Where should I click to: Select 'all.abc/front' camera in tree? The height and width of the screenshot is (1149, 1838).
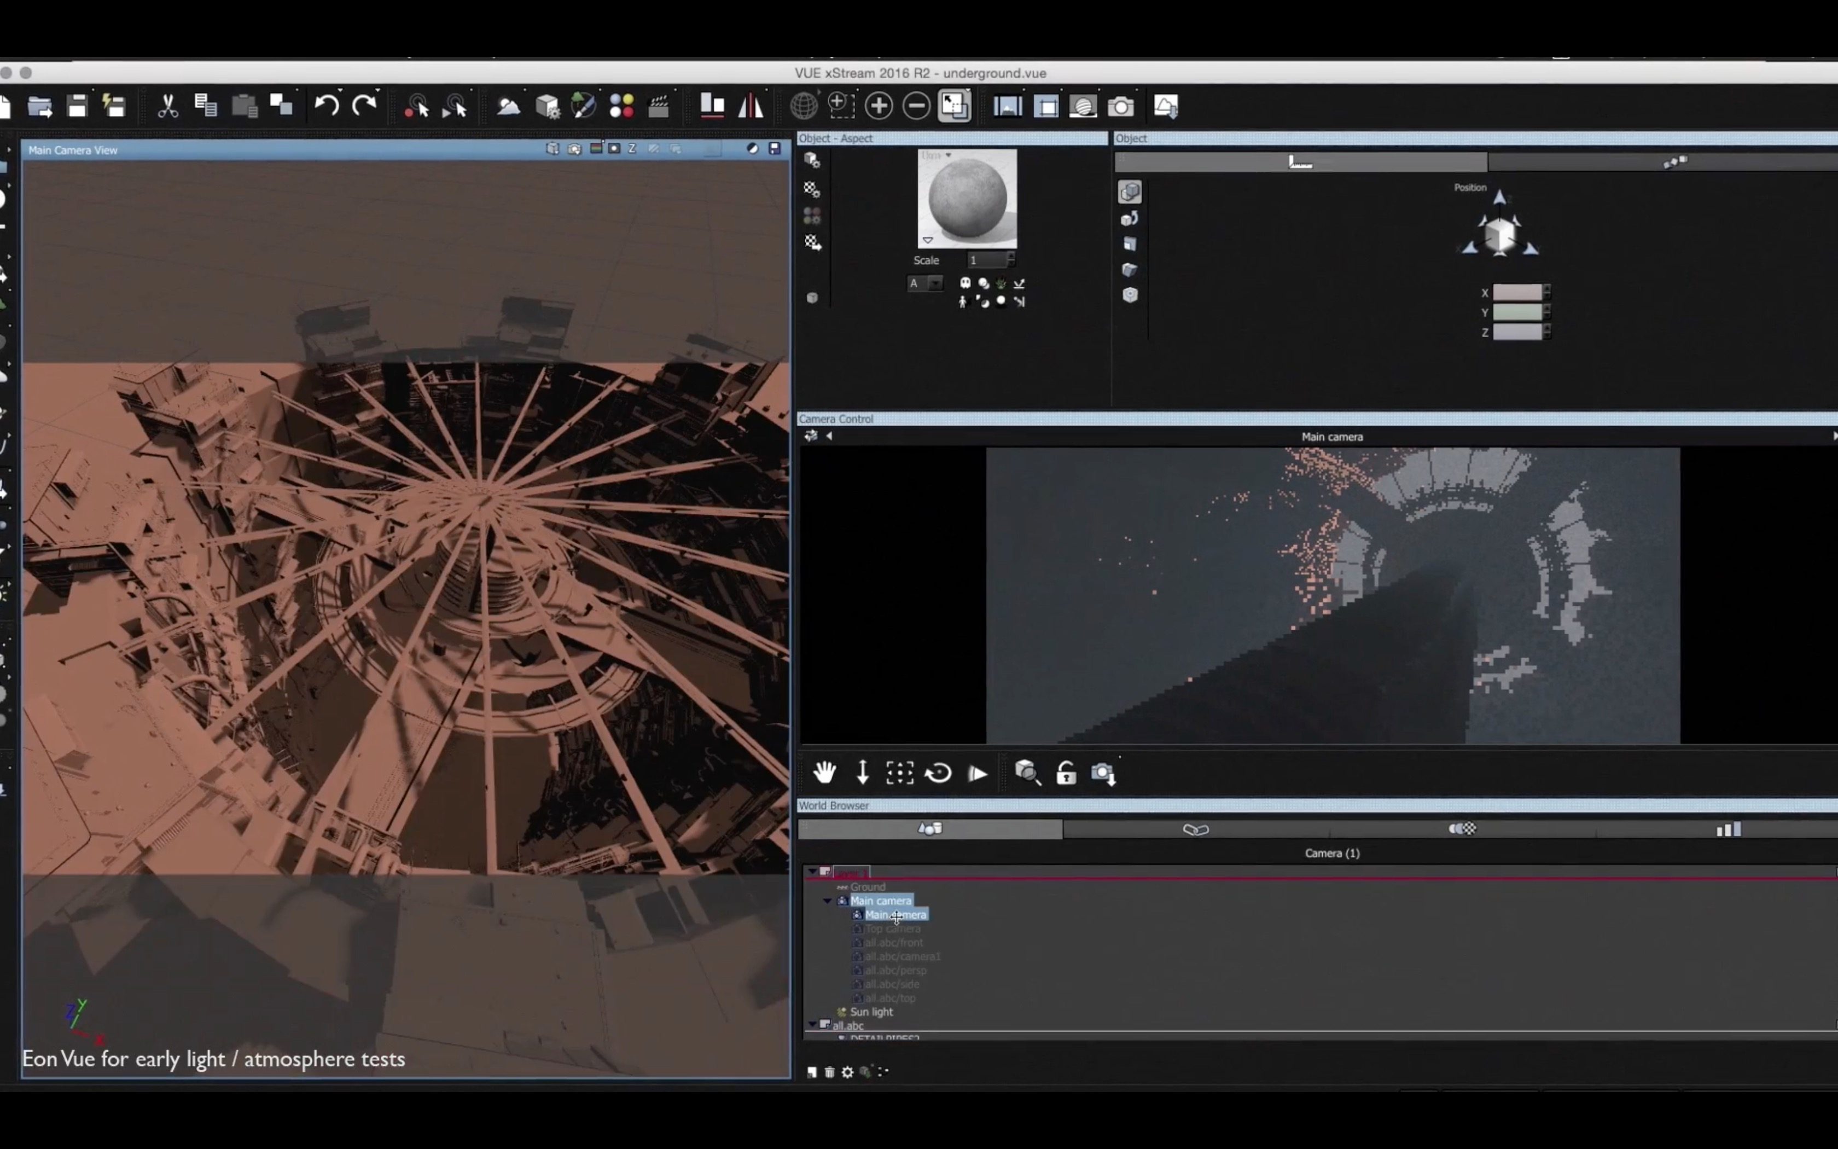(894, 943)
